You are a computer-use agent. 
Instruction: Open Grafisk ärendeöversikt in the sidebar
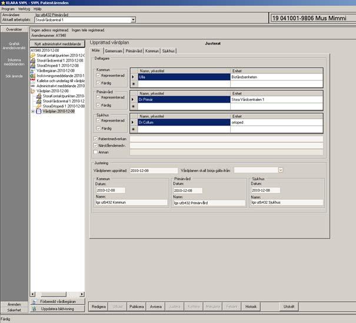[14, 46]
